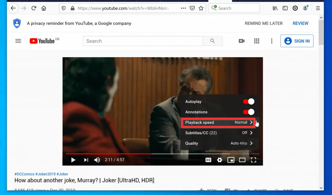Play the video with the play button
The width and height of the screenshot is (332, 195).
[73, 160]
